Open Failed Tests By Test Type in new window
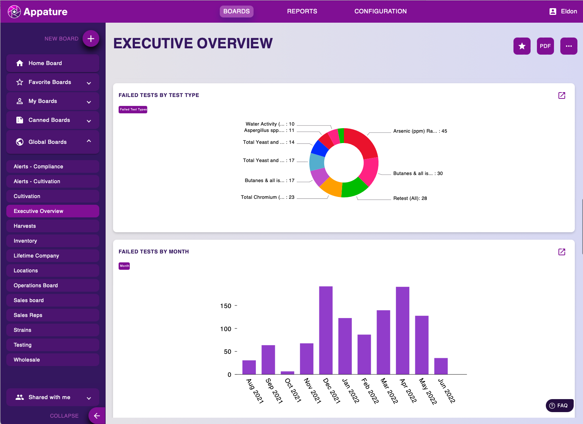This screenshot has width=583, height=424. tap(561, 96)
